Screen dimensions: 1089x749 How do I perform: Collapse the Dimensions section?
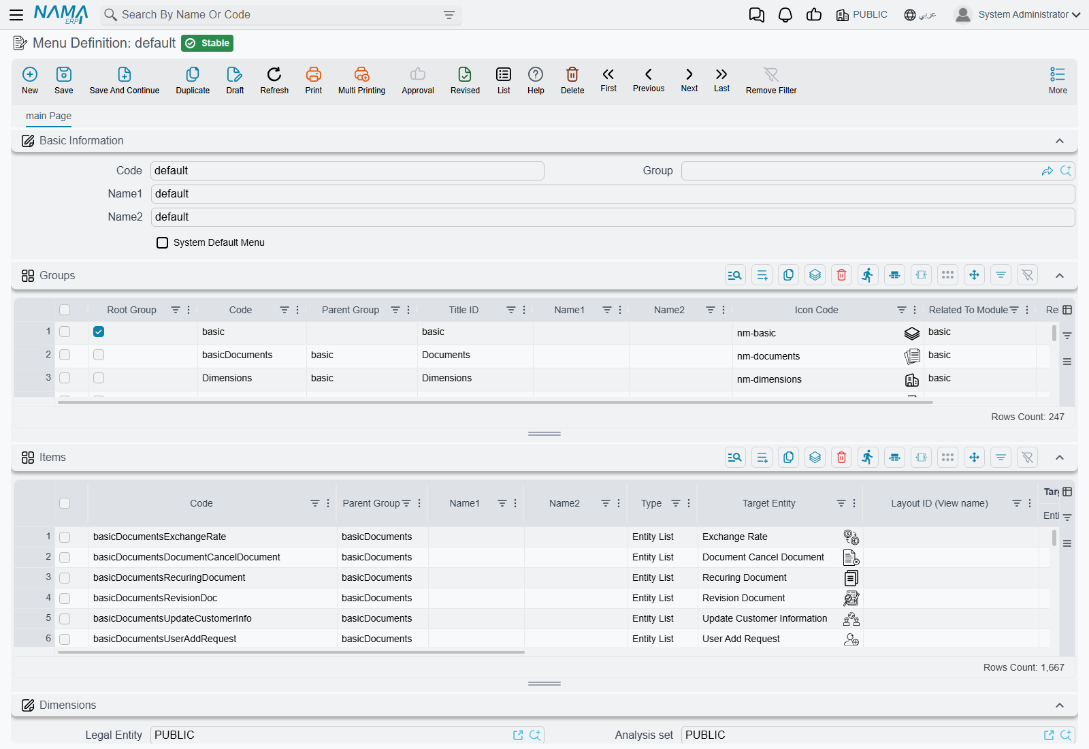click(x=1060, y=705)
